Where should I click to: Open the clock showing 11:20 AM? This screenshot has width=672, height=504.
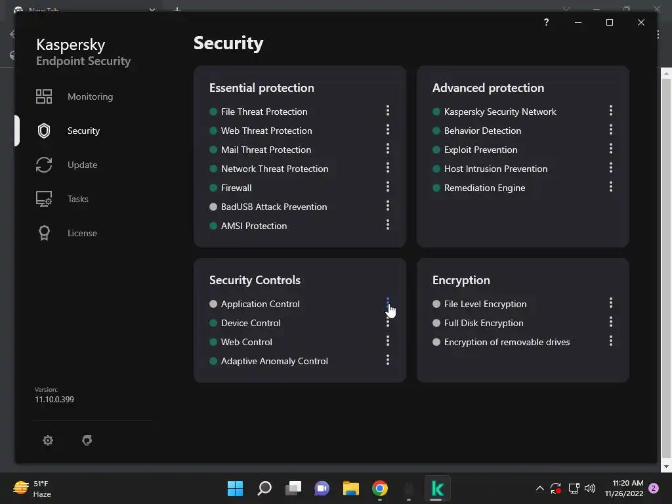click(624, 488)
